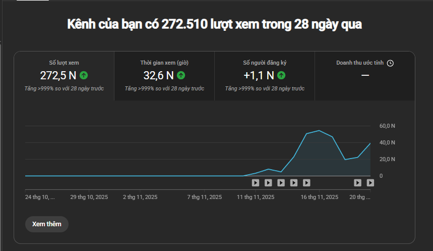Open the third video marker, for 13 thg 11
Viewport: 433px width, 251px height.
click(281, 183)
